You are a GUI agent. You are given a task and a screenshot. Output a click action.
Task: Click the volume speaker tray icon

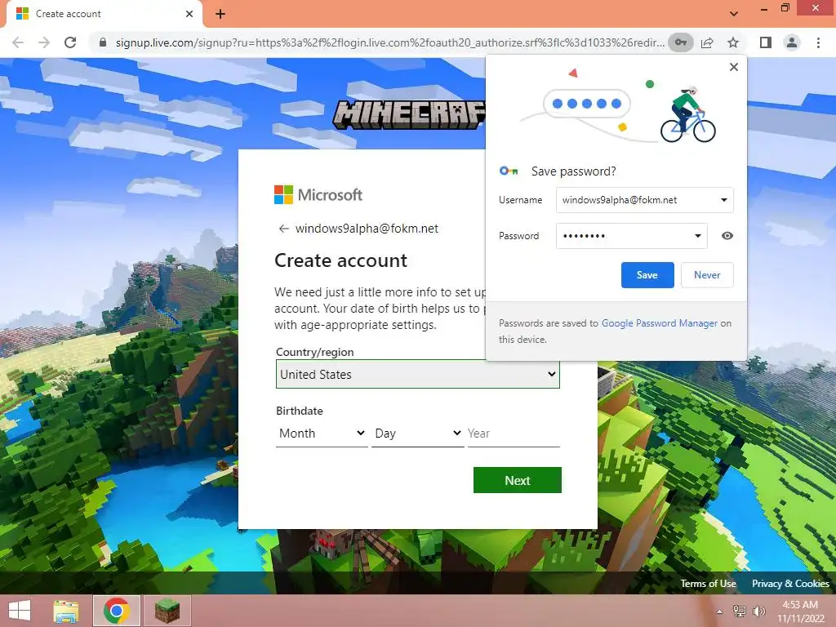[758, 611]
